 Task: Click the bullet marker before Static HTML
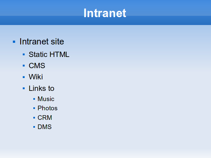pyautogui.click(x=24, y=54)
